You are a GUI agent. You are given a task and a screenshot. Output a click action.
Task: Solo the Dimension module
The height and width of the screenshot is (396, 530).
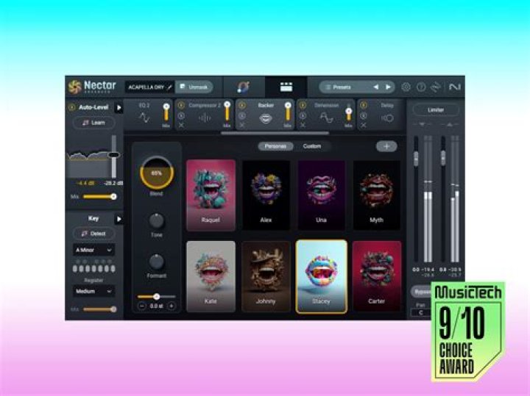click(x=303, y=115)
